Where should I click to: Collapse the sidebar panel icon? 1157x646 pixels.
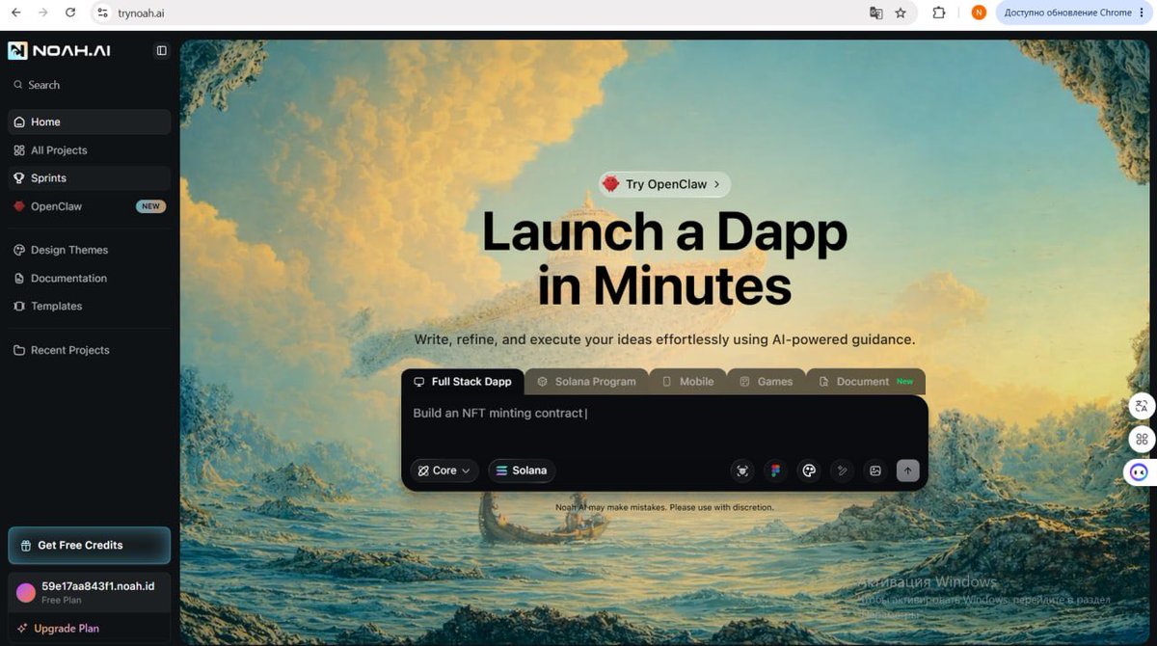coord(161,51)
